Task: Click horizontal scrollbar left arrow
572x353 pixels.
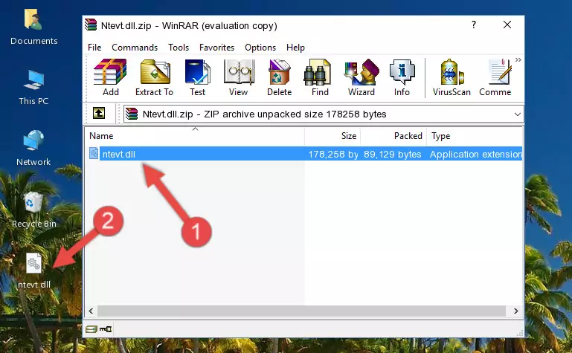Action: pos(91,311)
